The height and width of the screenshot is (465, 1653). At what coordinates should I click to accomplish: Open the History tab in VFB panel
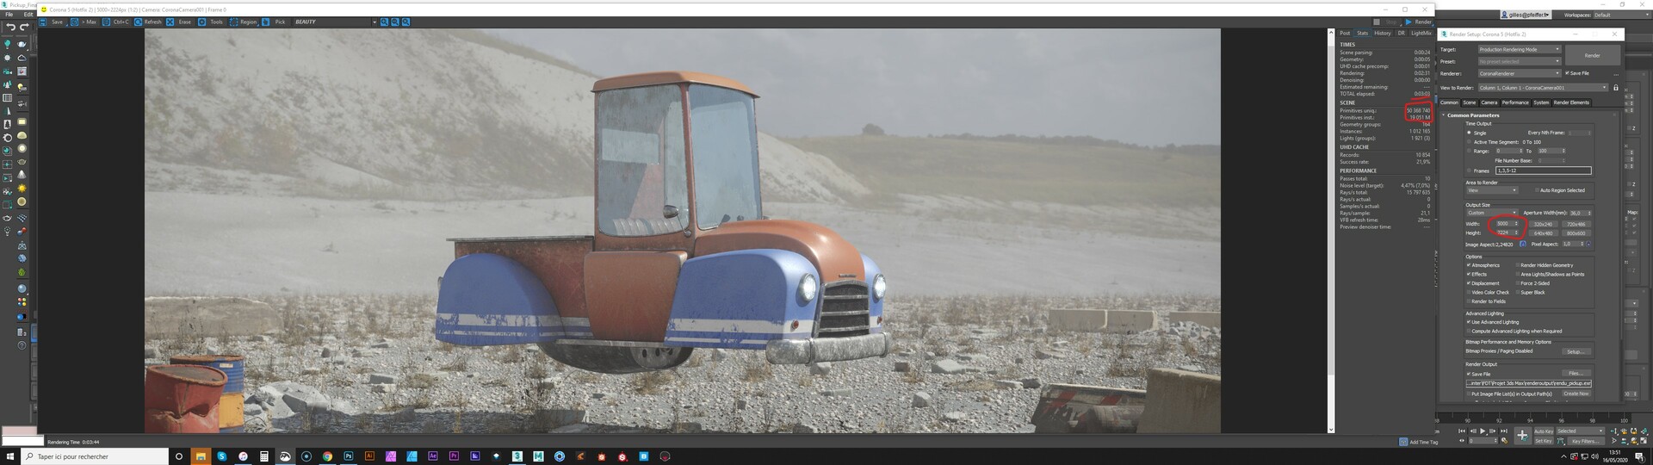point(1383,33)
